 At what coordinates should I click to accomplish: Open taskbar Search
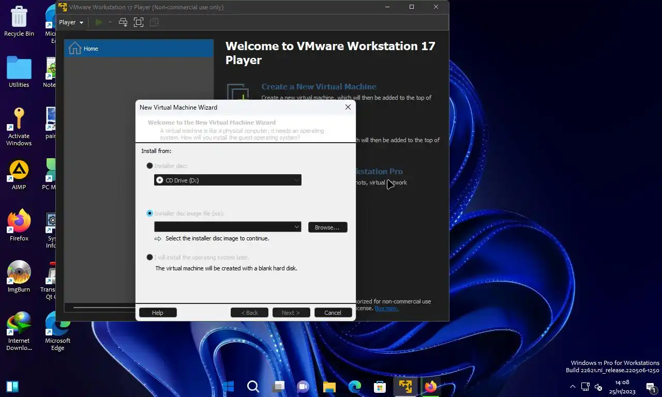point(253,386)
